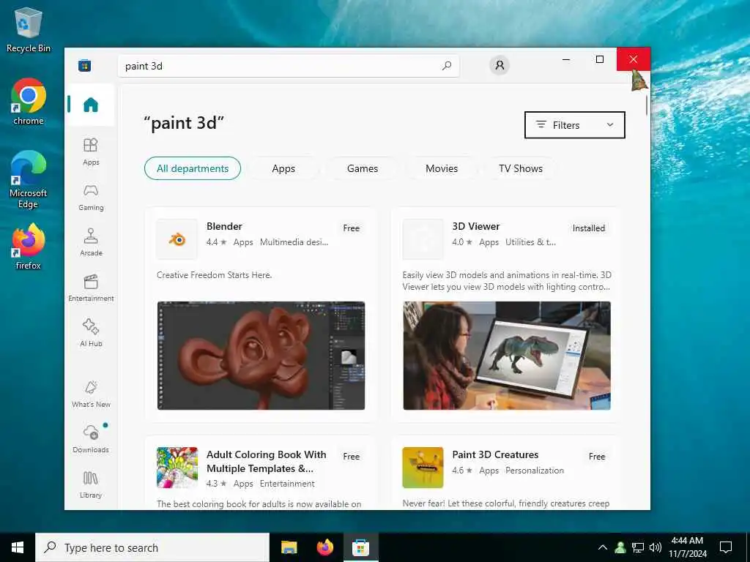This screenshot has width=750, height=562.
Task: Open Paint 3D Creatures title link
Action: 495,454
